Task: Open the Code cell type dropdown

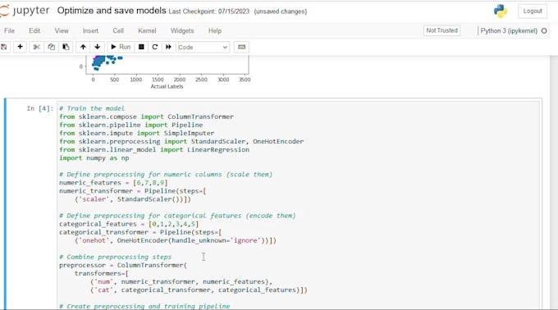Action: [x=203, y=47]
